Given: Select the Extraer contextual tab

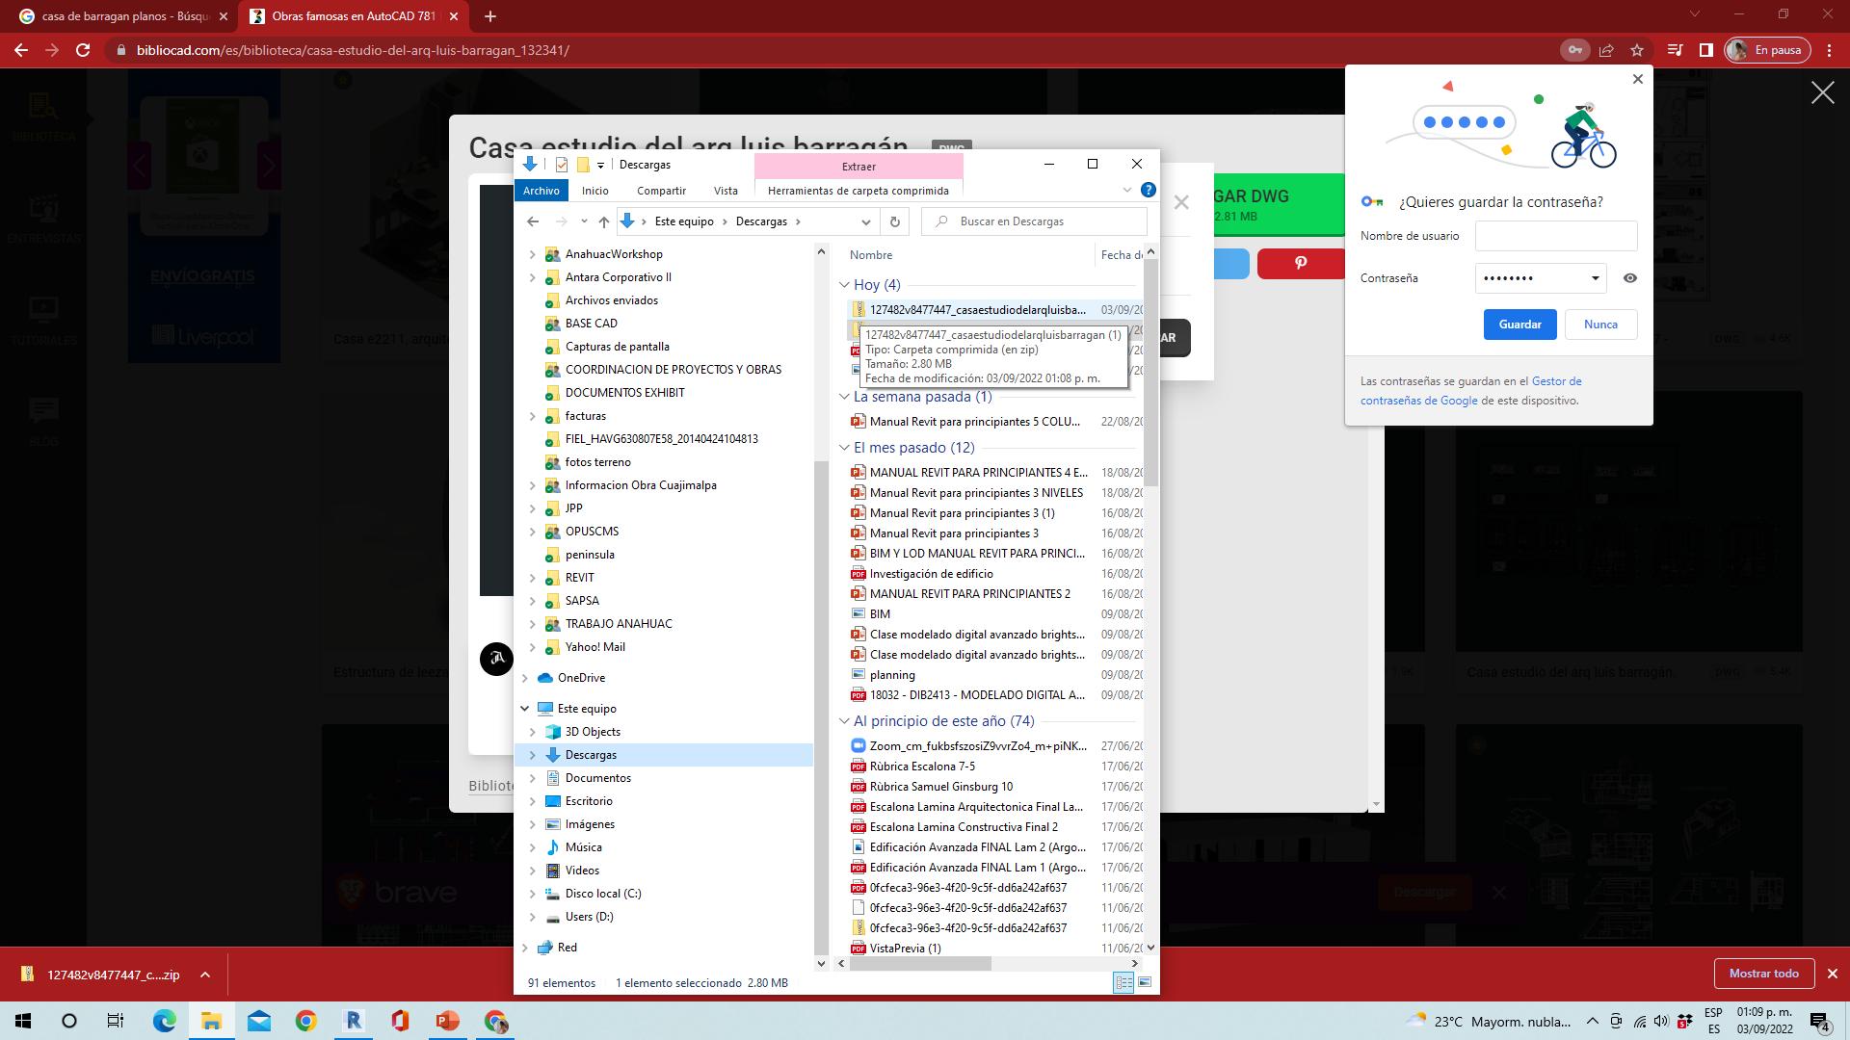Looking at the screenshot, I should pyautogui.click(x=859, y=166).
